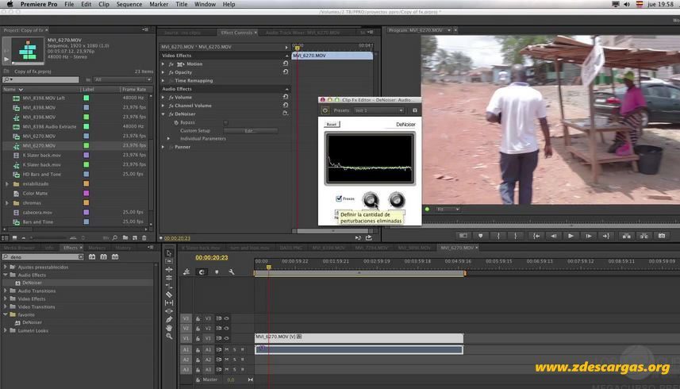Expand Audio Transitions folder
The height and width of the screenshot is (389, 680).
tap(6, 291)
